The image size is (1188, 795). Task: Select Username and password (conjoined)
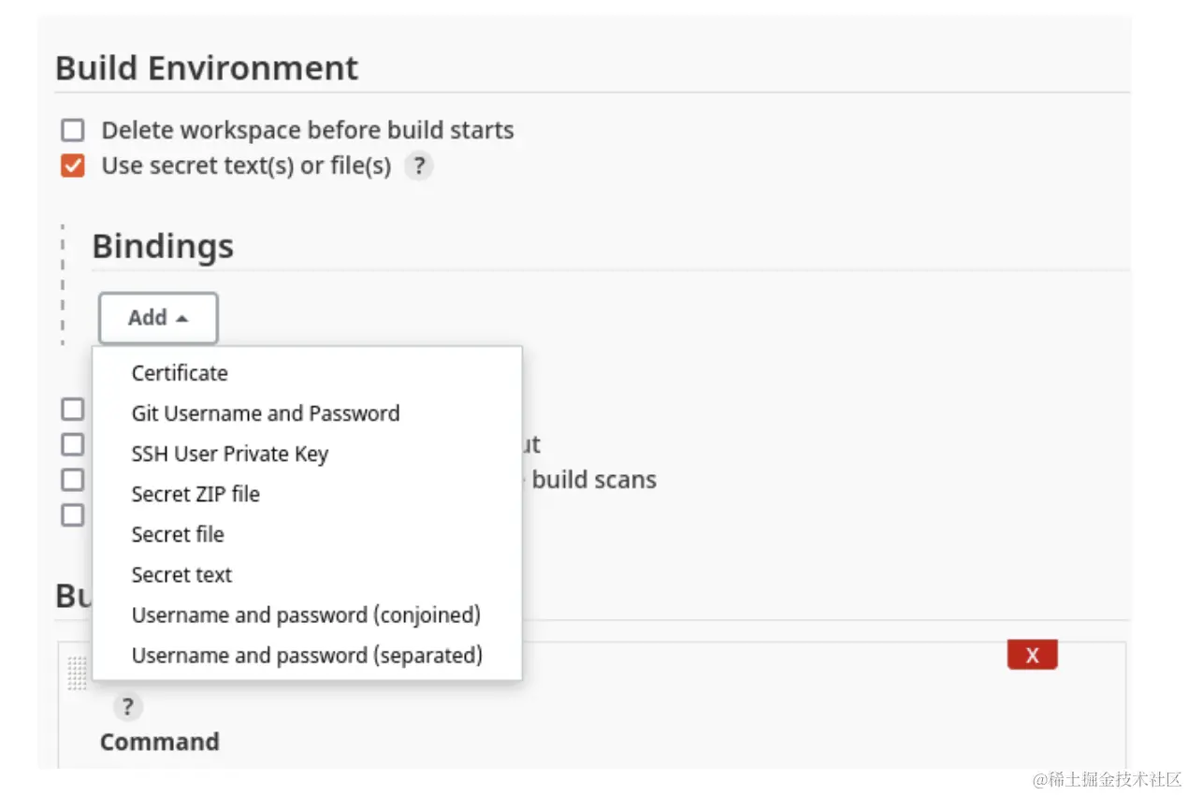306,614
